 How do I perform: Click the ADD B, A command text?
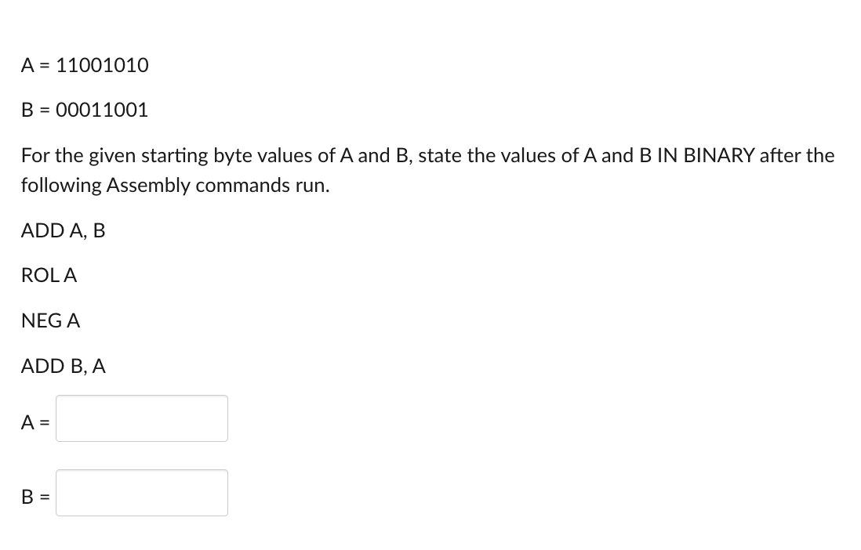coord(63,365)
